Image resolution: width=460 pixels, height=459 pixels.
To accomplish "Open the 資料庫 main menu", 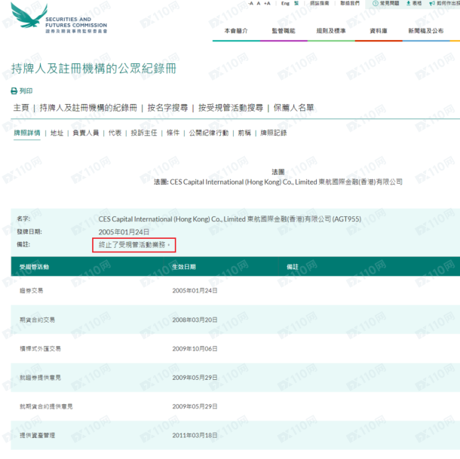I will click(379, 31).
